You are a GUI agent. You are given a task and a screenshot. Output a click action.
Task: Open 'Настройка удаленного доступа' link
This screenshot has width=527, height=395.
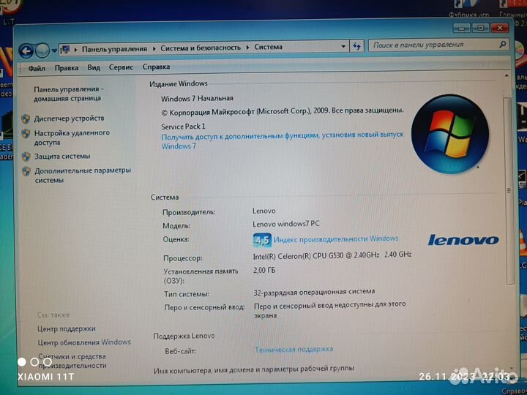pyautogui.click(x=72, y=138)
